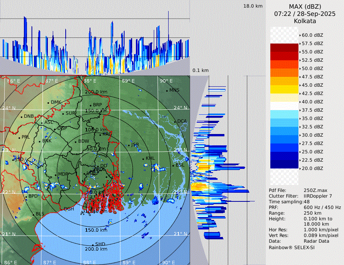Select the BLS station marker
The height and width of the screenshot is (265, 344).
33,215
